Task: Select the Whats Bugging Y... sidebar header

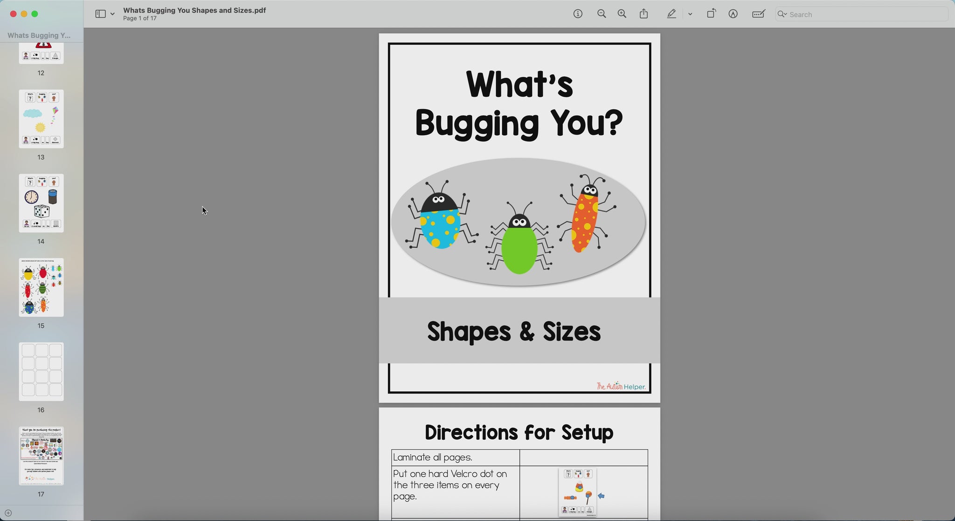Action: coord(39,35)
